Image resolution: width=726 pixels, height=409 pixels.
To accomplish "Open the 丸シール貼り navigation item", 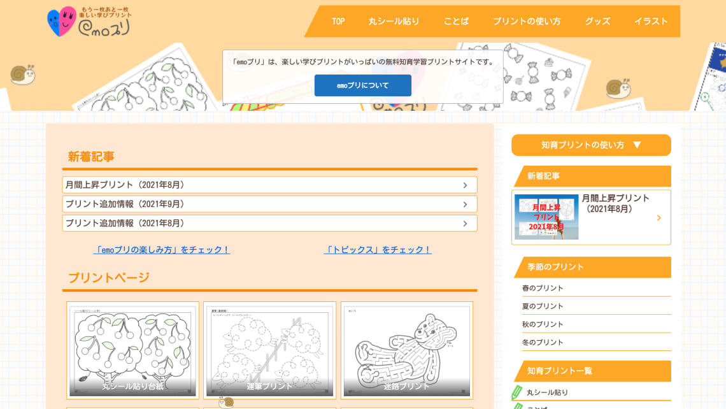I will (394, 21).
